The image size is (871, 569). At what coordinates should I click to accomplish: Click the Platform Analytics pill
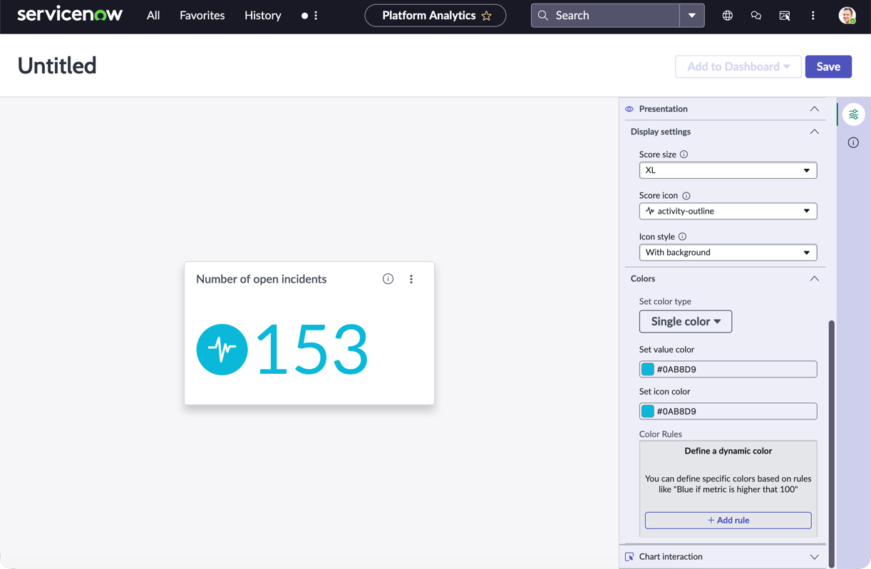[x=435, y=15]
